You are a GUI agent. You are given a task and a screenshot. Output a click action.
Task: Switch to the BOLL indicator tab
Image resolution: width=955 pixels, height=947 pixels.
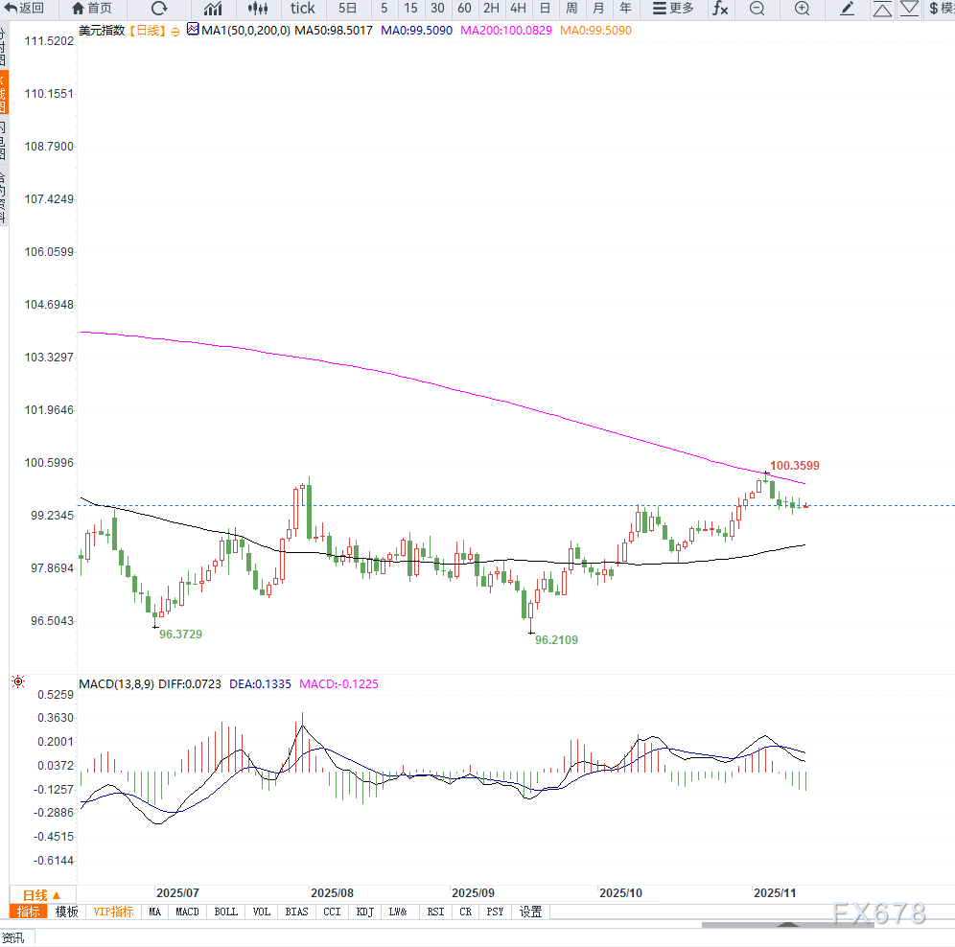click(226, 912)
